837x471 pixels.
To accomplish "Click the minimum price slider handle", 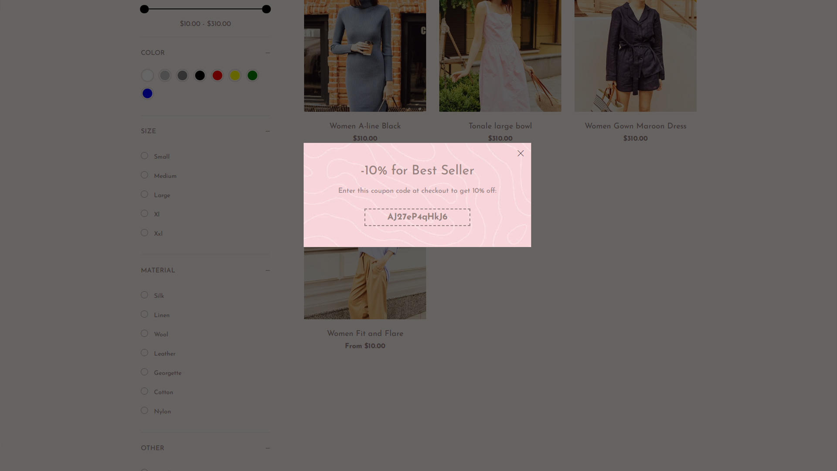I will 144,9.
